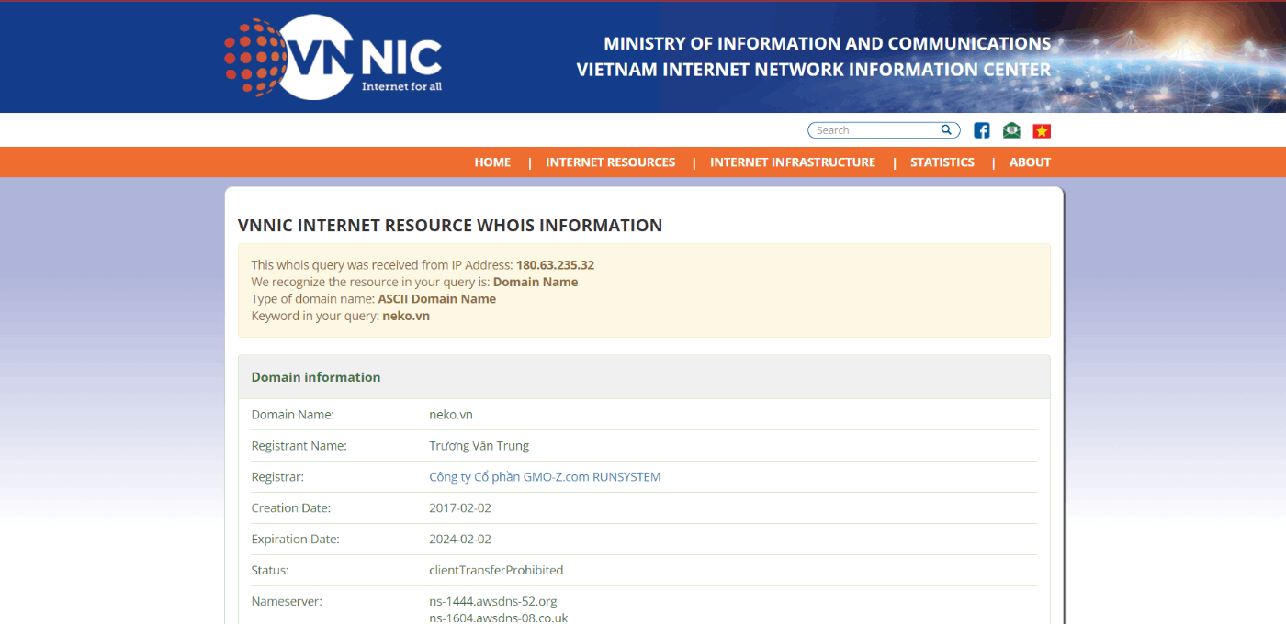
Task: Click expiration date 2024-02-02
Action: (x=460, y=540)
